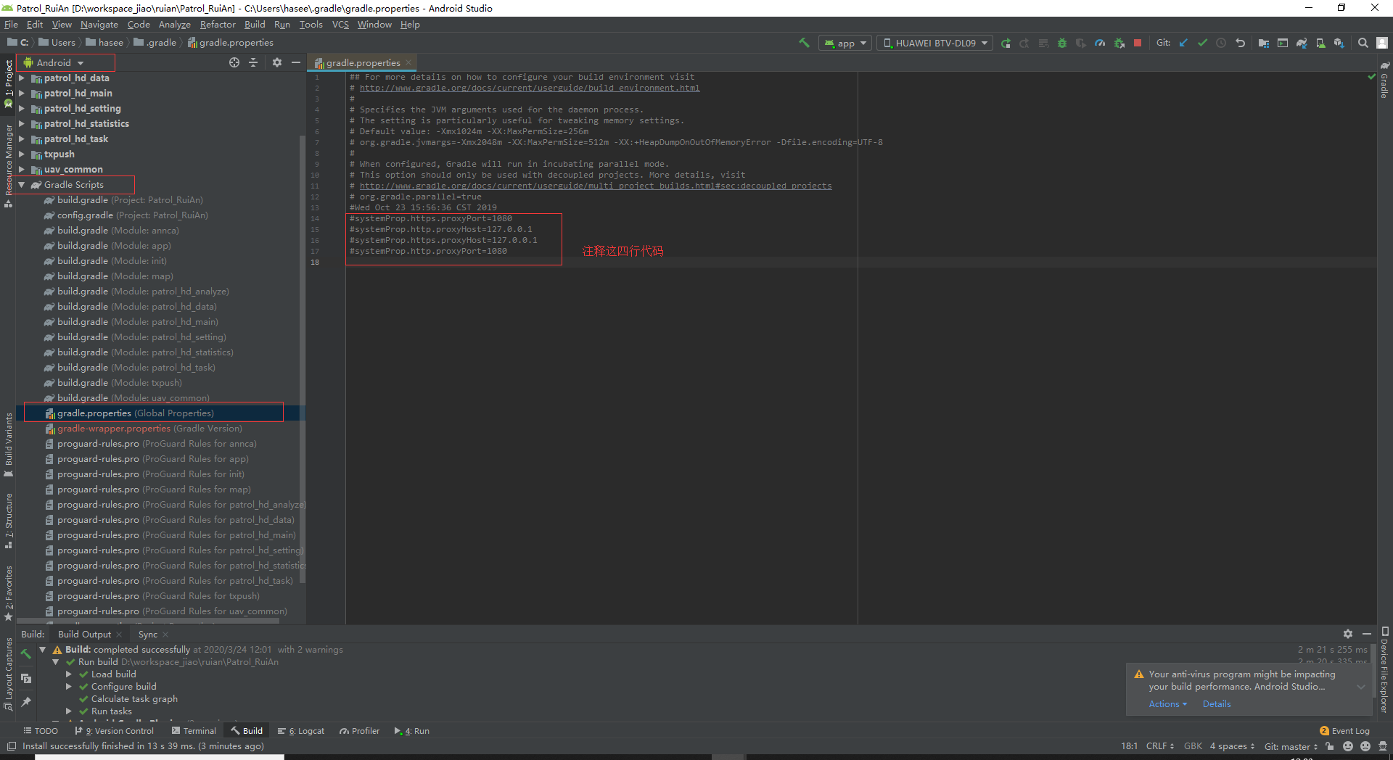Click pin tab icon in Build panel

tap(26, 702)
